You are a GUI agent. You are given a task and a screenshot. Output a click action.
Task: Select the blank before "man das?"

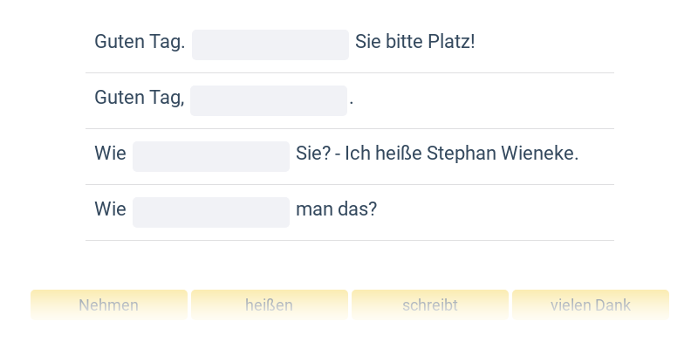point(211,212)
